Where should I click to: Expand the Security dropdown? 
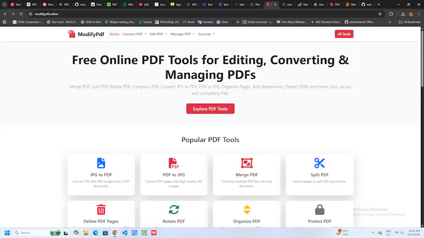206,34
